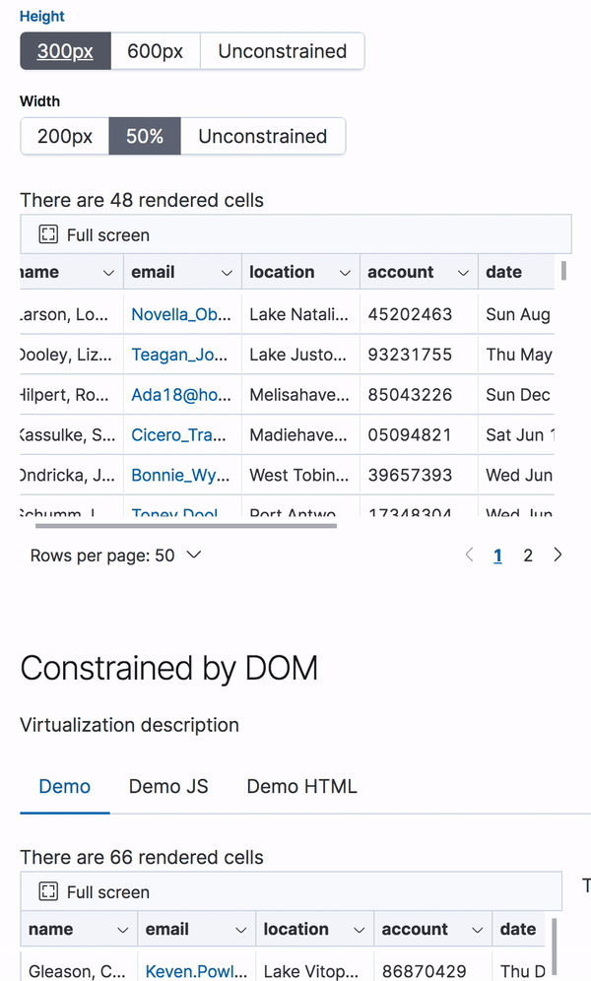Screen dimensions: 591x981
Task: Enter full screen on the first data grid
Action: [x=94, y=234]
